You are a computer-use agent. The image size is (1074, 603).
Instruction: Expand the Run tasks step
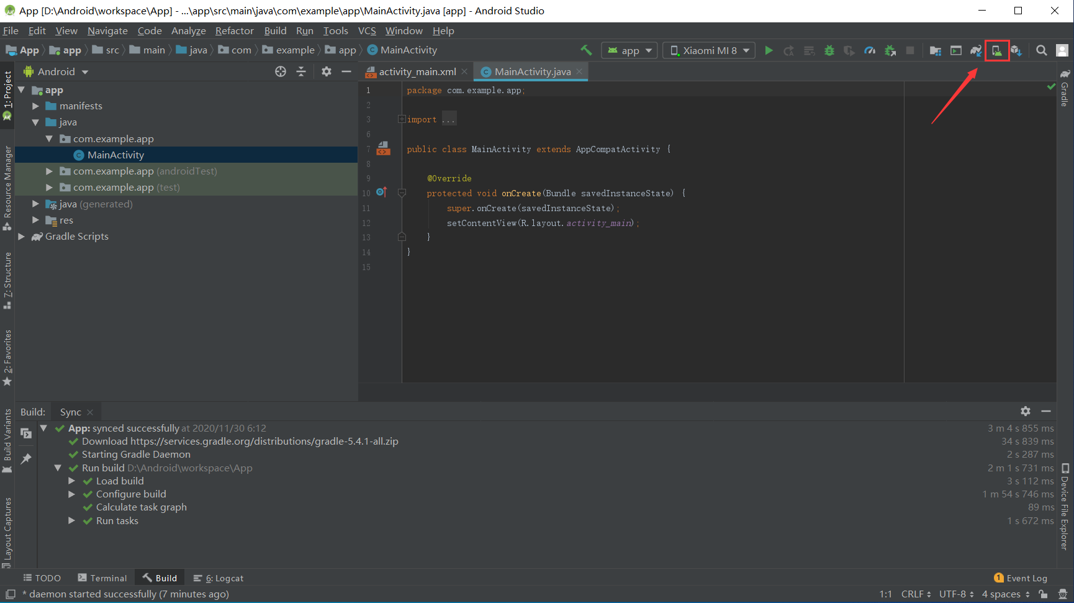tap(71, 521)
